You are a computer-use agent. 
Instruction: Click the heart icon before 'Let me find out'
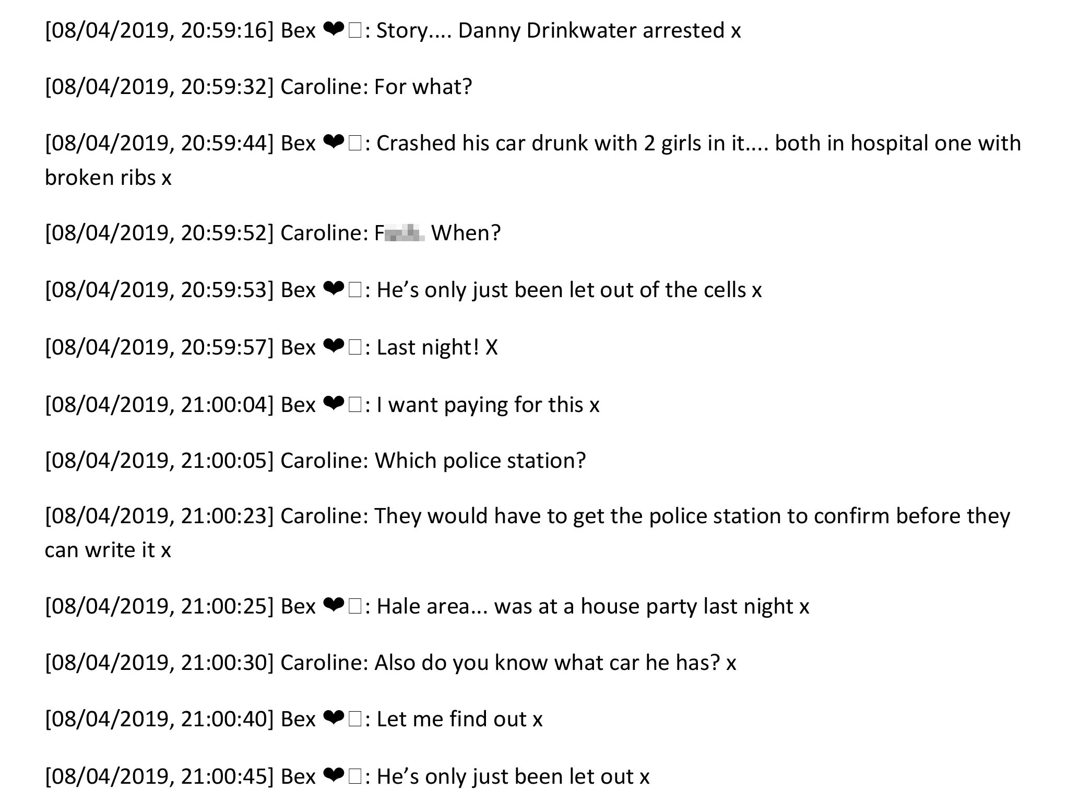coord(333,719)
